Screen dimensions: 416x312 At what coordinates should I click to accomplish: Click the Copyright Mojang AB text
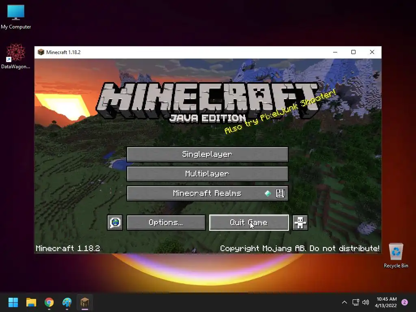[x=300, y=248]
